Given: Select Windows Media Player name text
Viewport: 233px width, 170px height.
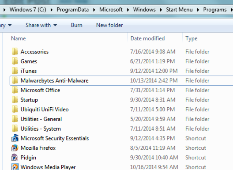Looking at the screenshot, I should click(x=48, y=167).
